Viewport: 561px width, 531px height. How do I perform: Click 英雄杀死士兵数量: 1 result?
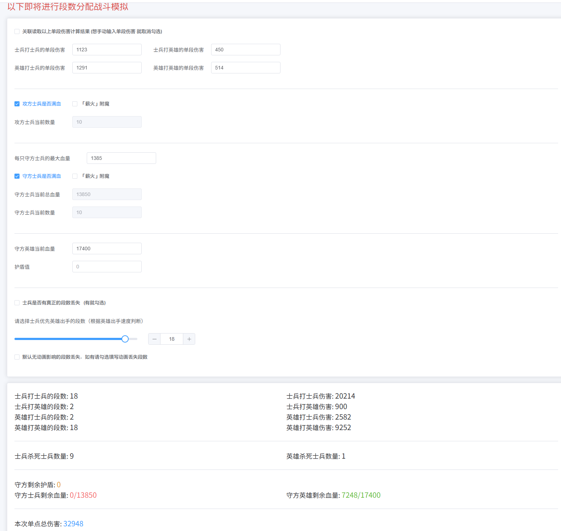point(316,456)
